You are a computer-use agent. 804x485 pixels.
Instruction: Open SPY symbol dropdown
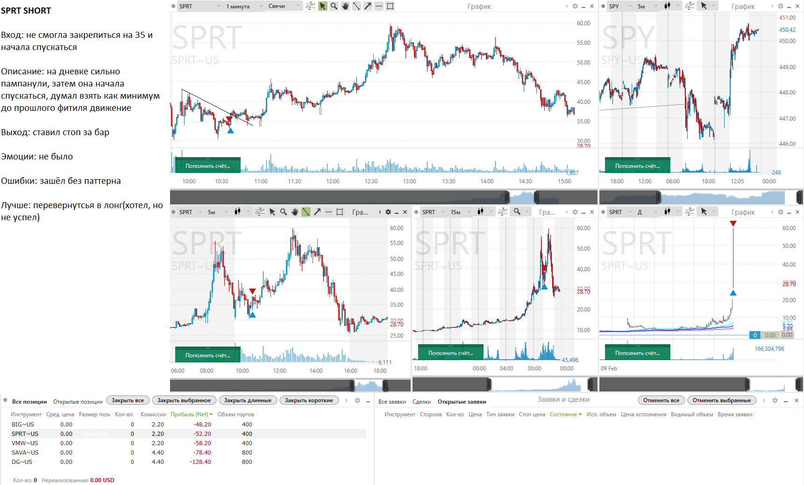[x=621, y=6]
